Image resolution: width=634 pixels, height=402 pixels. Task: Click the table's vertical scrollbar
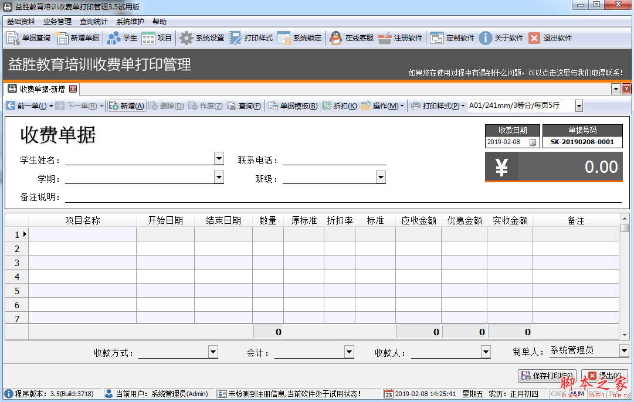click(625, 275)
